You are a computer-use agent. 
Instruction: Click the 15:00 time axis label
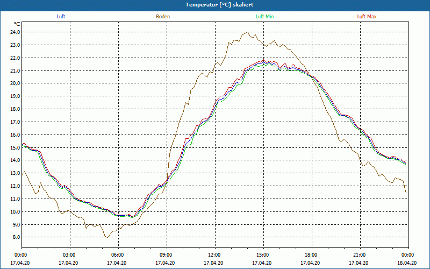click(x=262, y=255)
